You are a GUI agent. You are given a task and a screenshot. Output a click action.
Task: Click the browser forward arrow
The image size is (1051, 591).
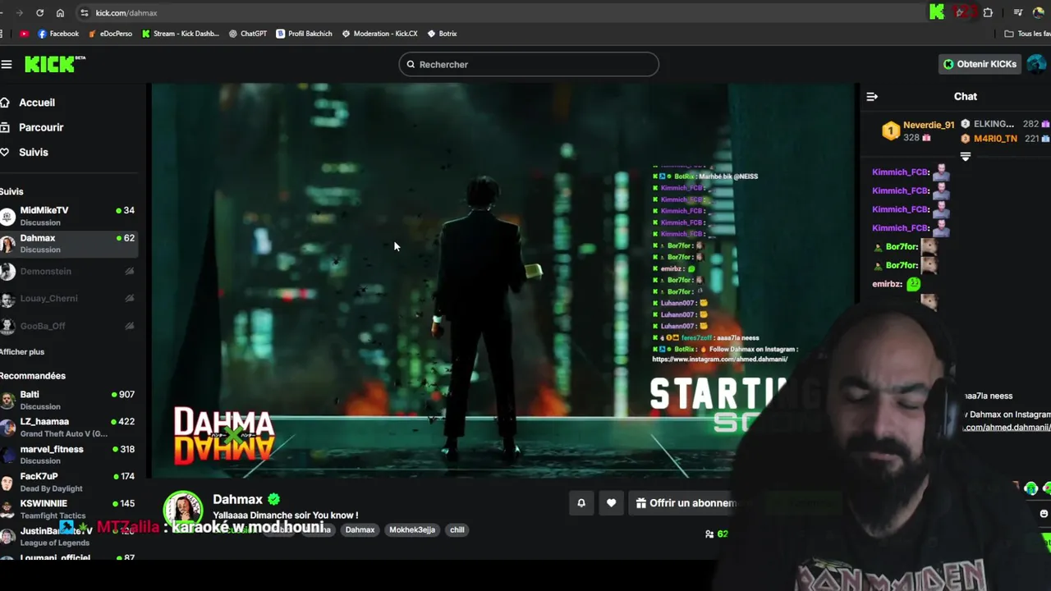pos(19,13)
